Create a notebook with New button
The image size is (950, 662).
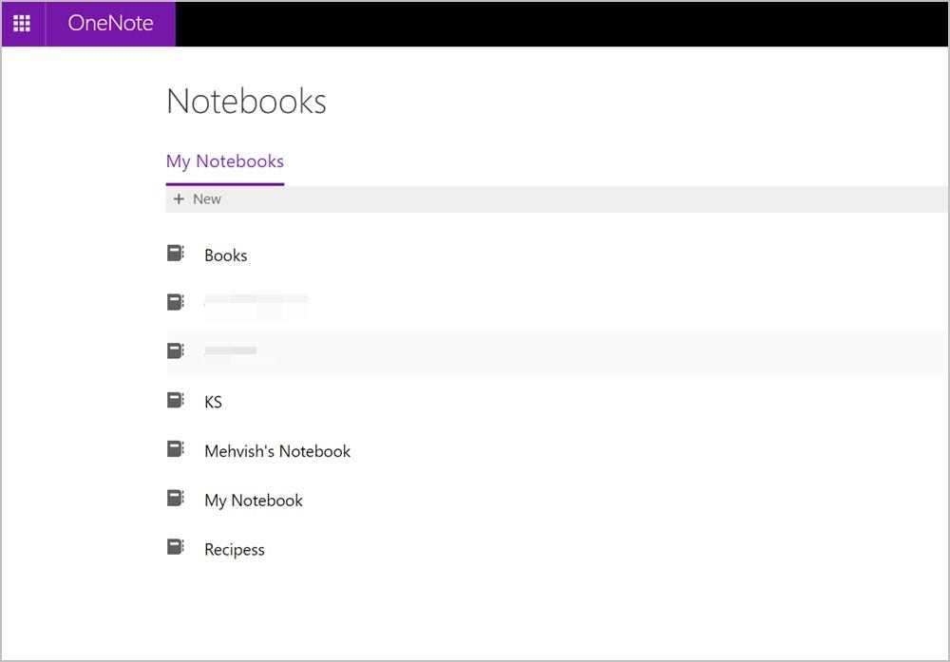pos(198,199)
